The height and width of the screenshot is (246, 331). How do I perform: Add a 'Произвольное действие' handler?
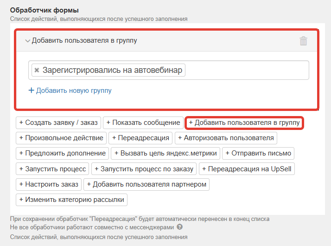coord(61,138)
